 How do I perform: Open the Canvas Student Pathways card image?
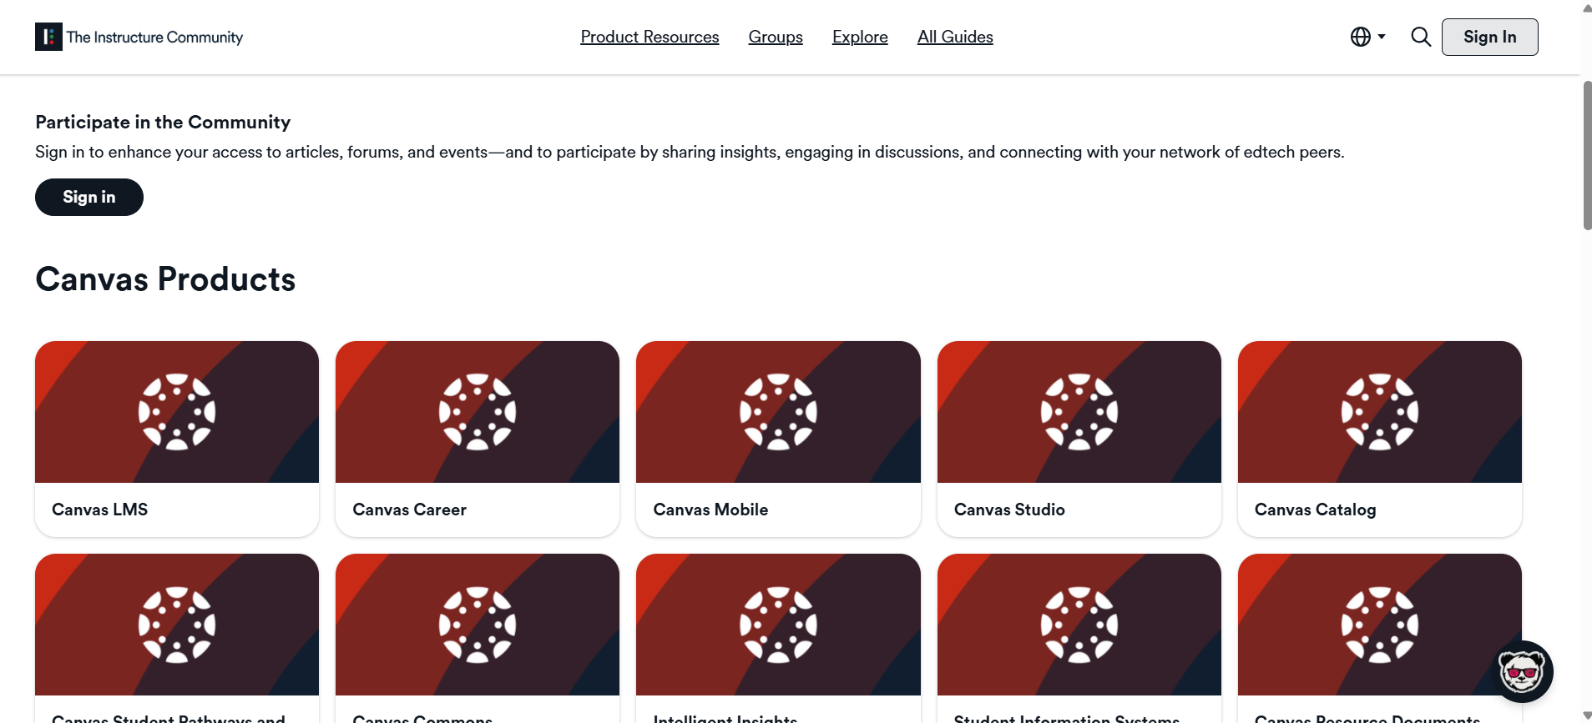(177, 625)
